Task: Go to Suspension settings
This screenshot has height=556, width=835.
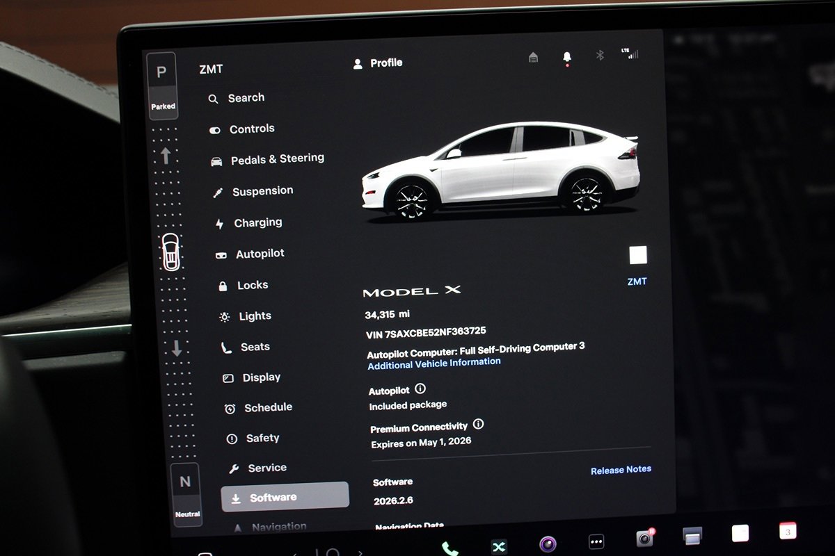Action: click(x=253, y=191)
